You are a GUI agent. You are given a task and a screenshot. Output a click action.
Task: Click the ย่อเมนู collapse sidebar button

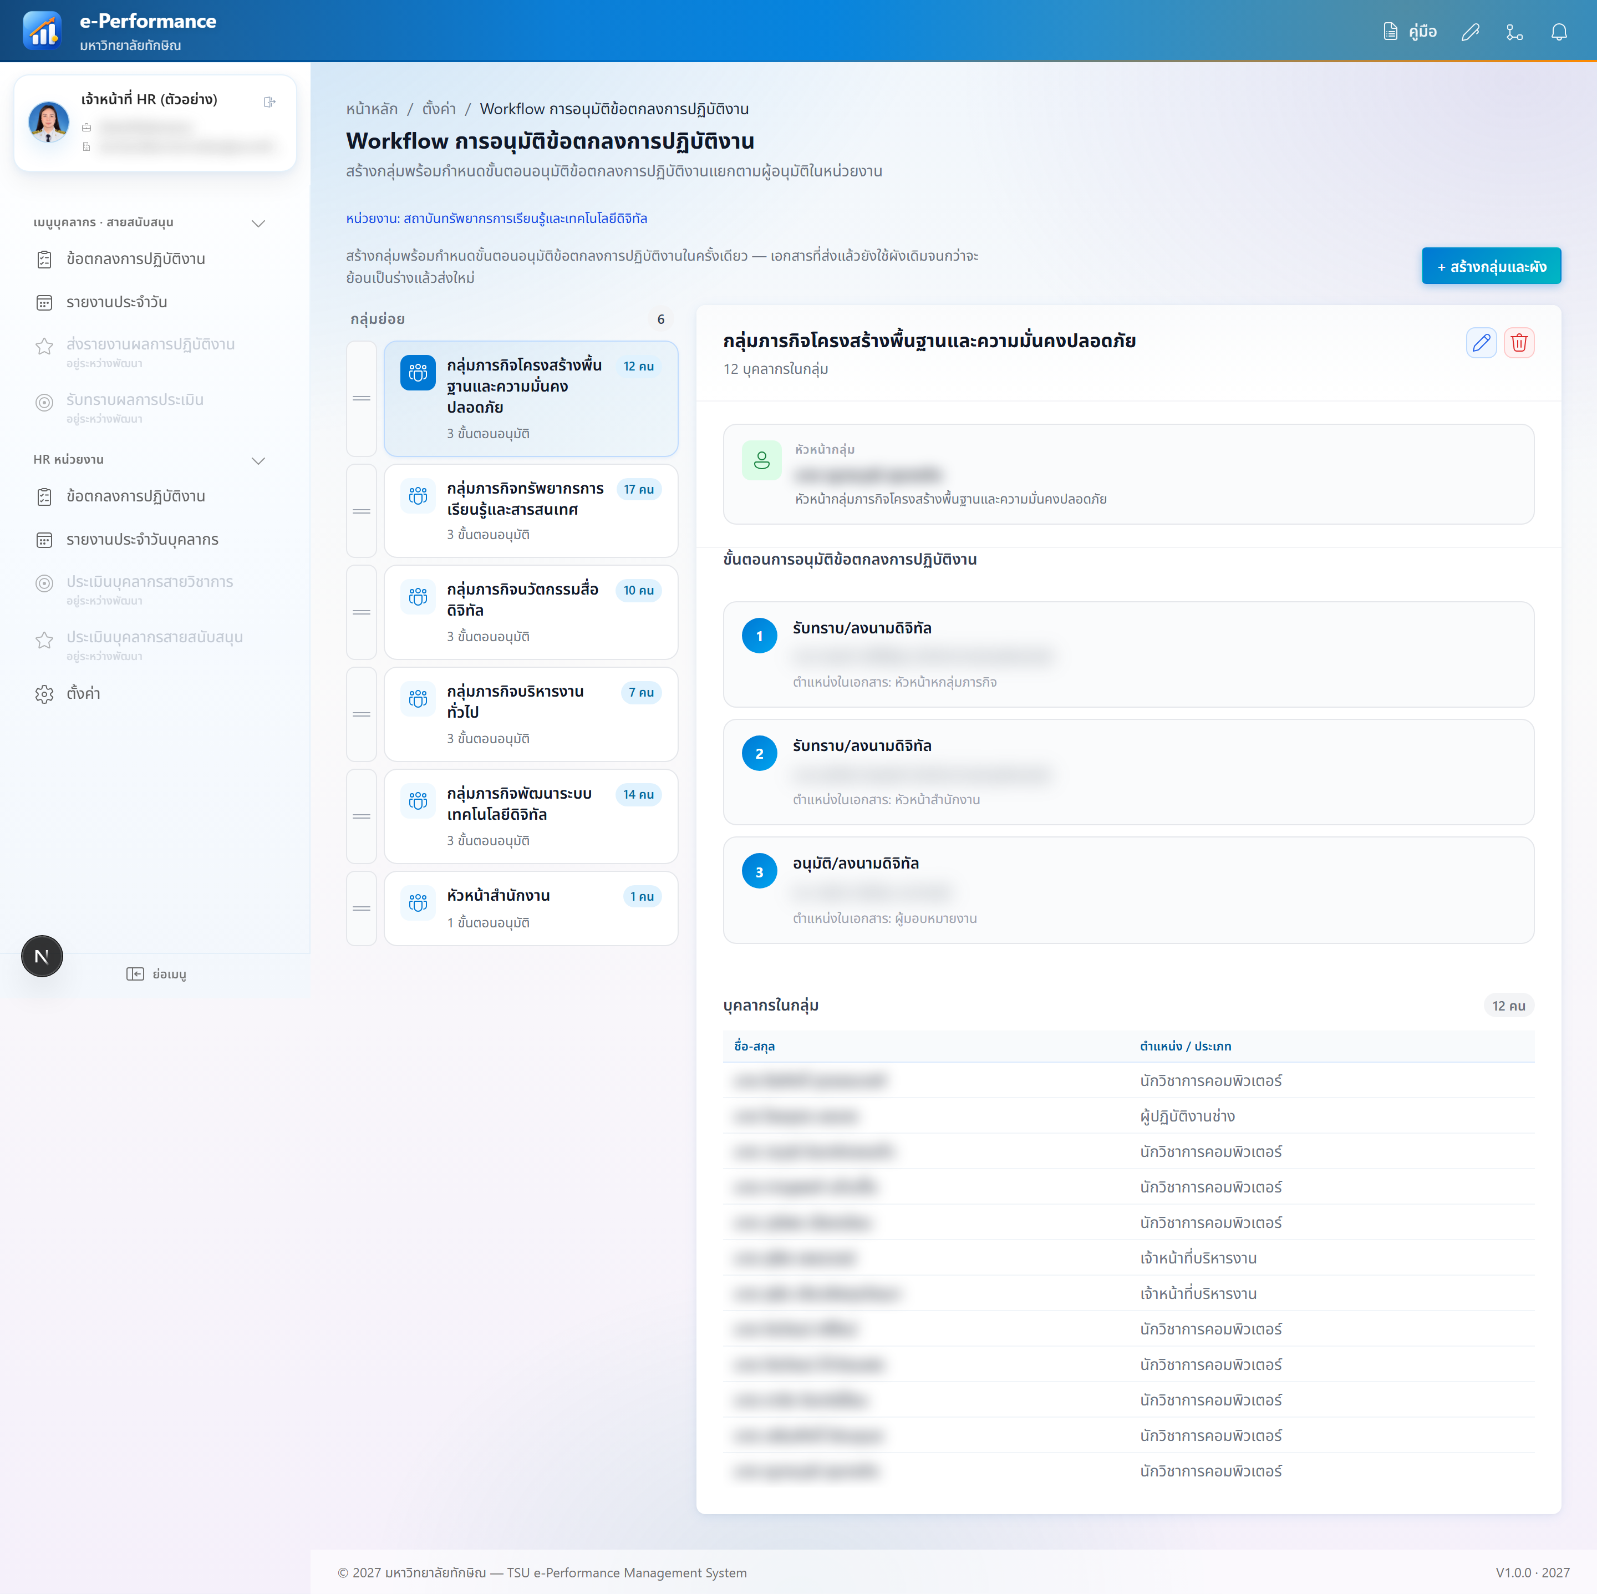tap(156, 973)
